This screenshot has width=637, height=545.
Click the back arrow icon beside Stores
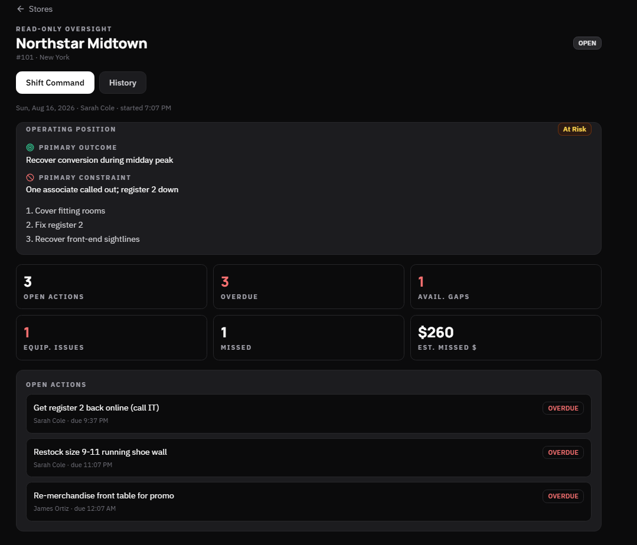pyautogui.click(x=20, y=9)
